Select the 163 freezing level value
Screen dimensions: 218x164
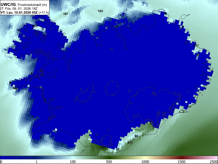tap(100, 11)
